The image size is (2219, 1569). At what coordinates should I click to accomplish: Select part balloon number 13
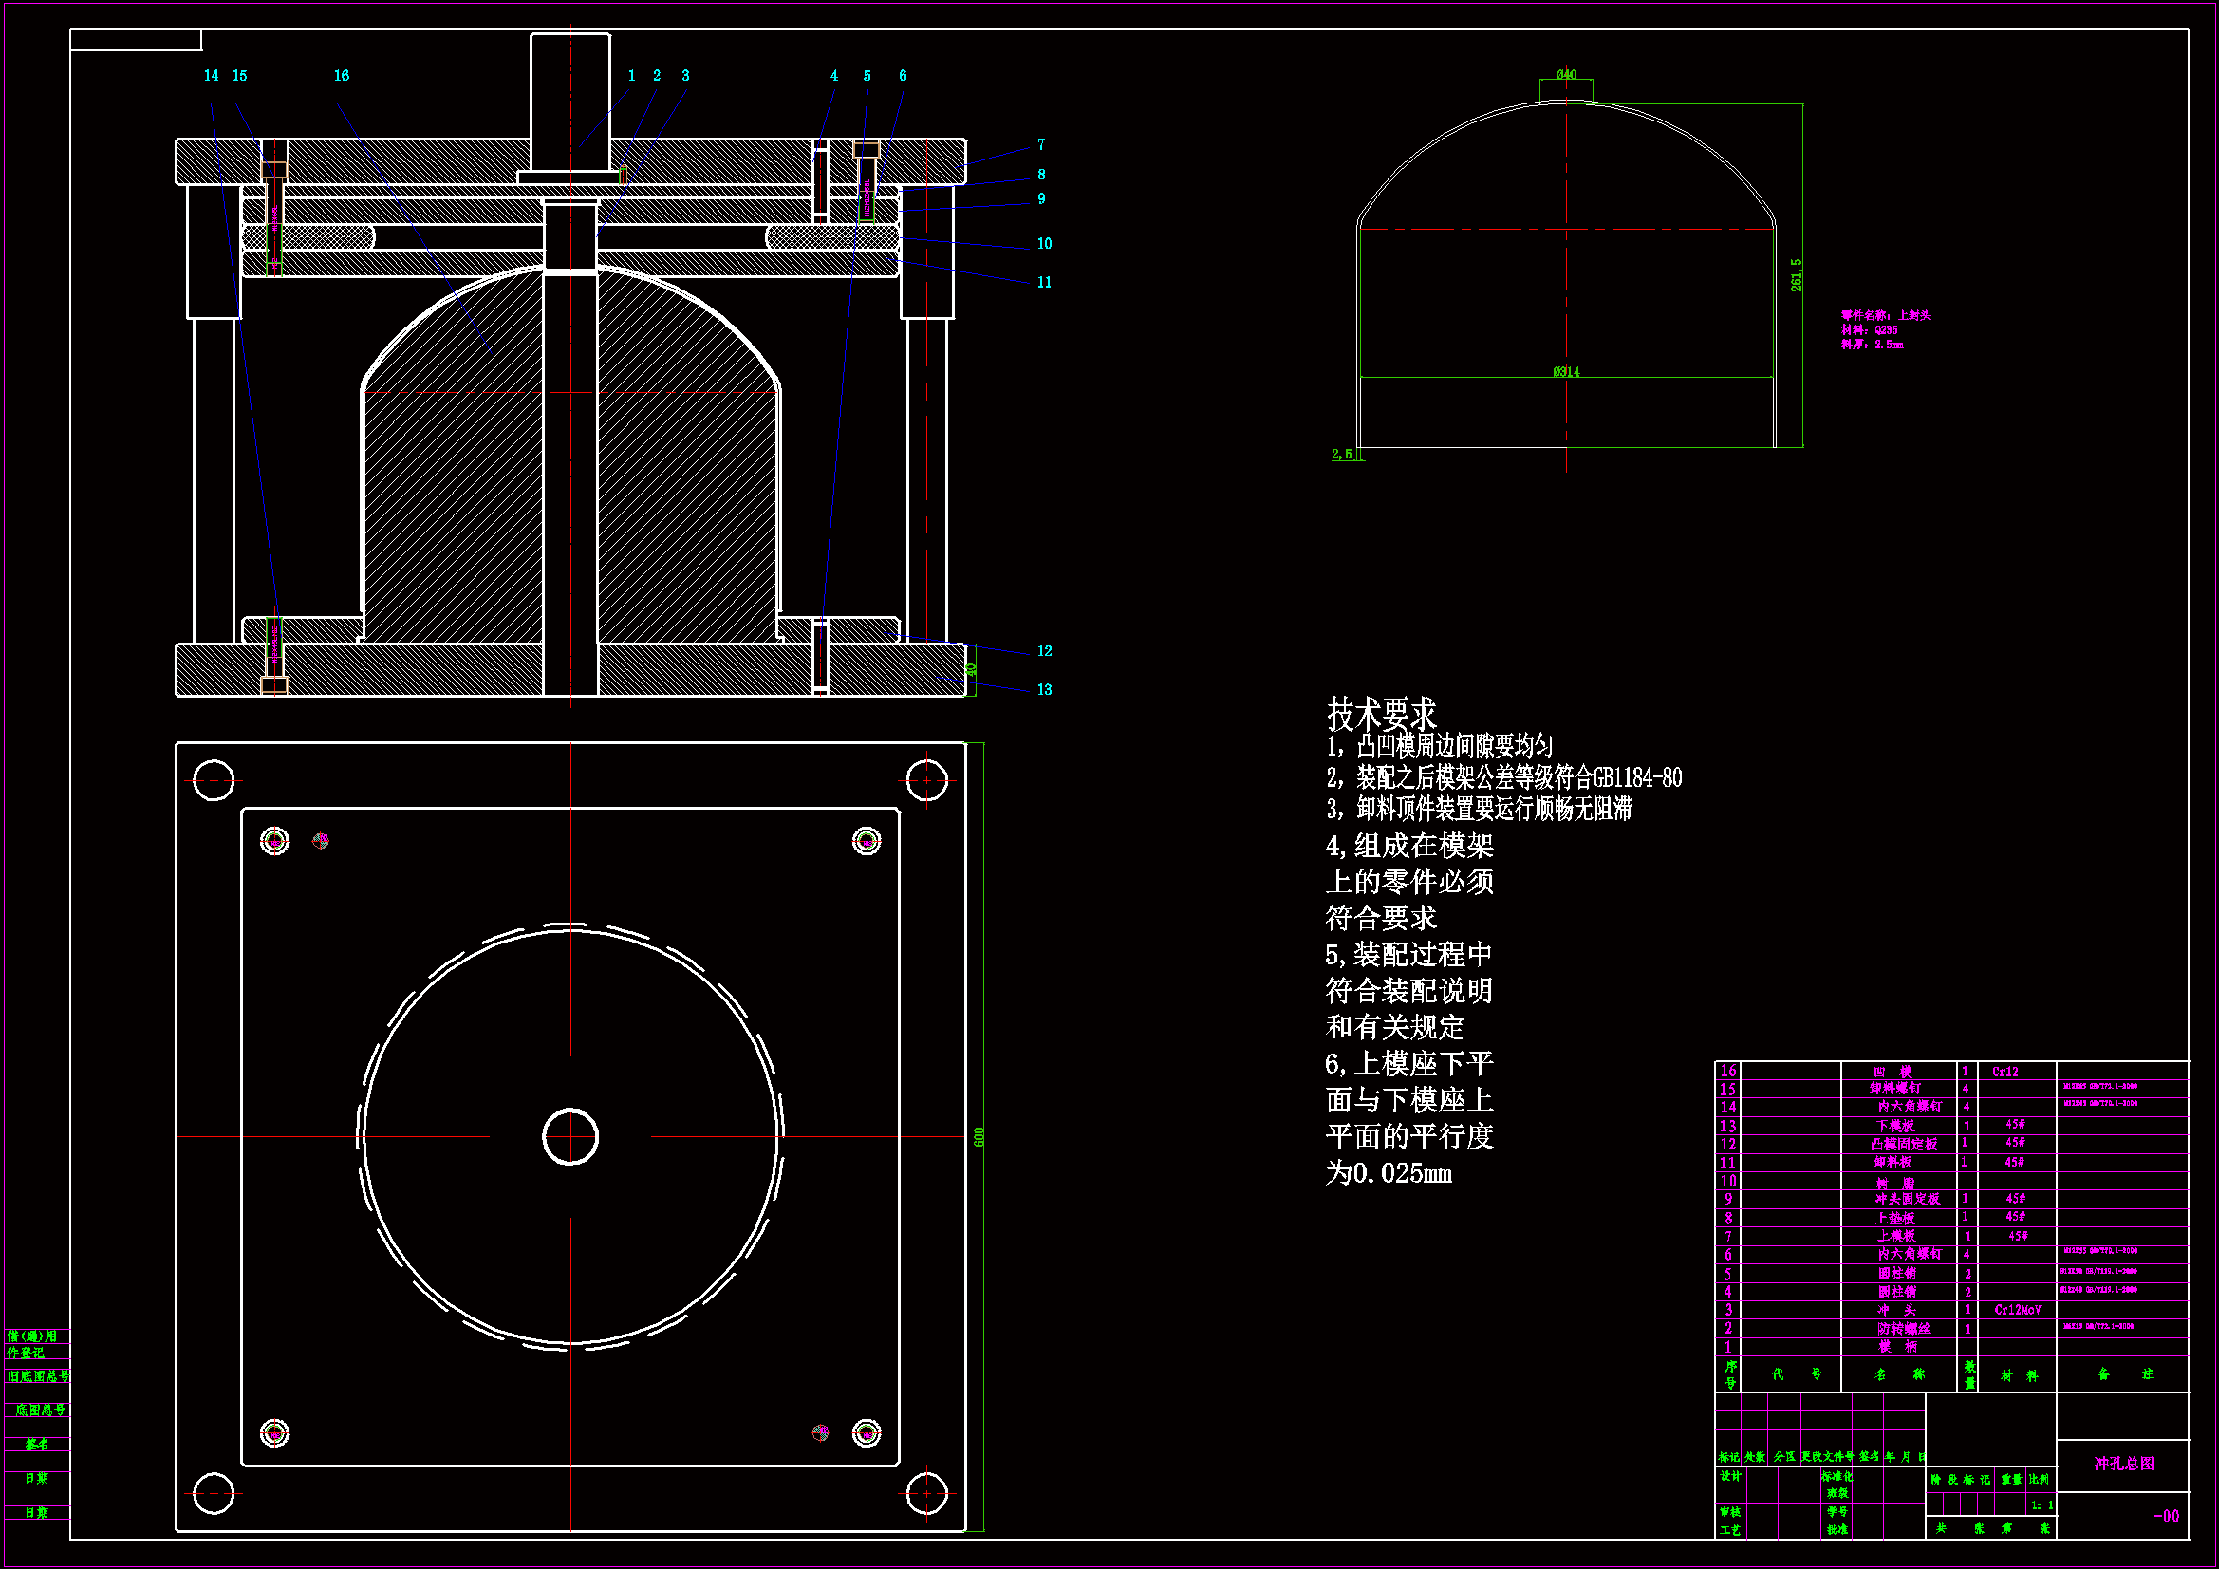coord(1044,689)
